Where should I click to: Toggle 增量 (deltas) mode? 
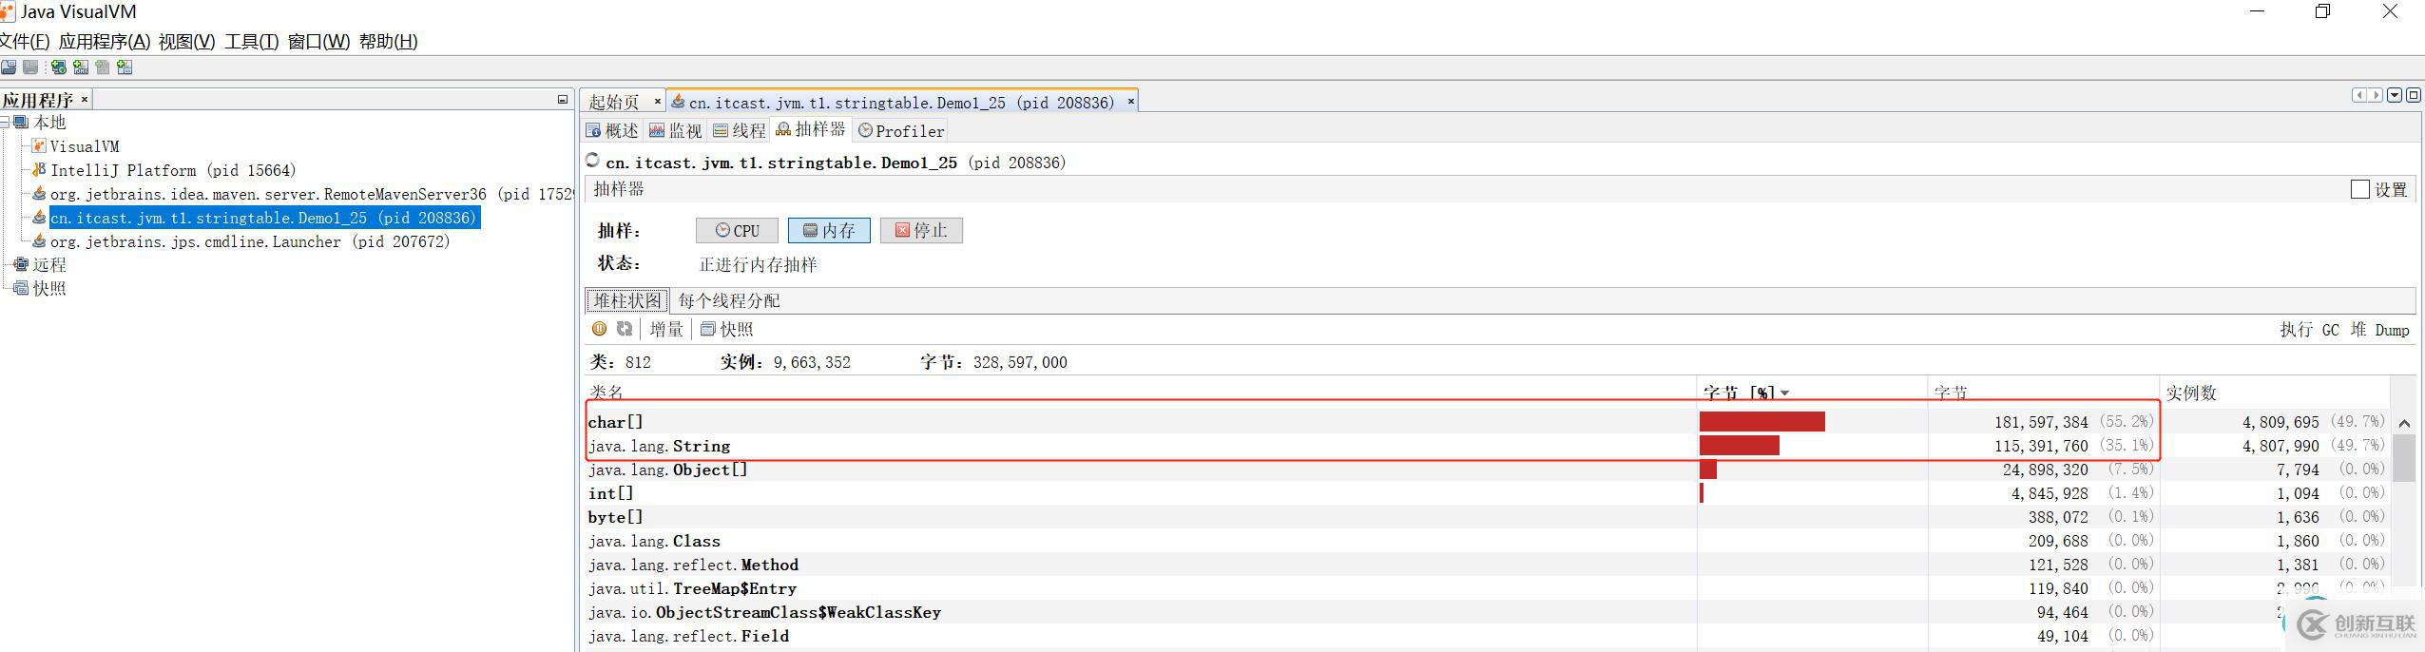click(666, 329)
